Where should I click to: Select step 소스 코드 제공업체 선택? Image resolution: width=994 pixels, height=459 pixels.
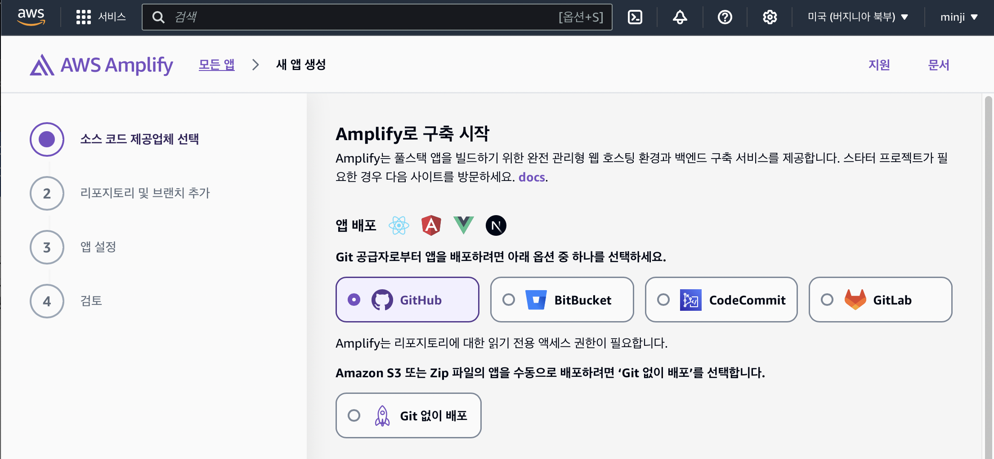tap(139, 139)
